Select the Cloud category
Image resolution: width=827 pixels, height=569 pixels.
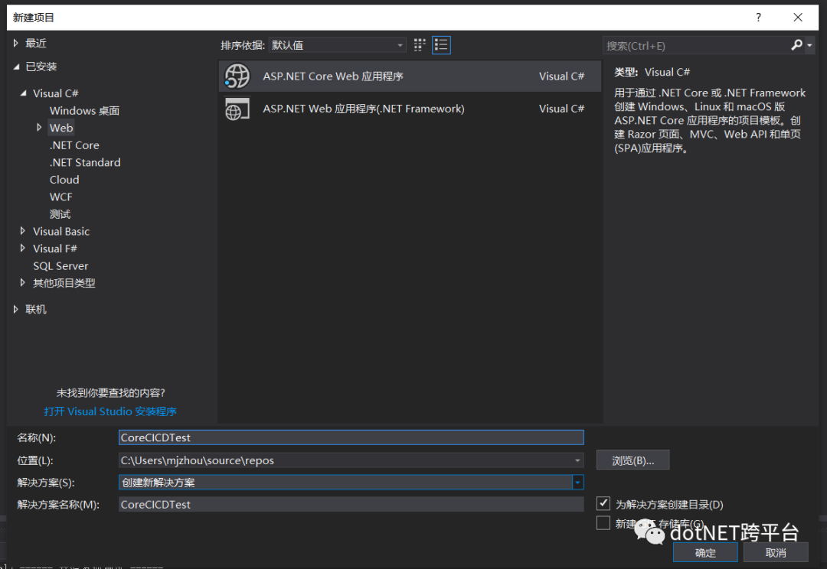click(64, 180)
